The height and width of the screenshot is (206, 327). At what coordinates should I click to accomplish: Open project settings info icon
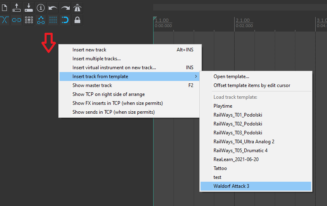coord(41,7)
